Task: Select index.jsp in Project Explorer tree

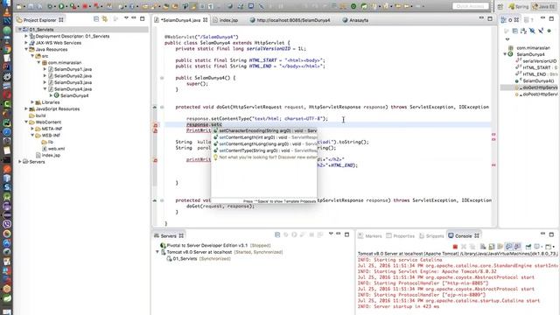Action: 51,156
